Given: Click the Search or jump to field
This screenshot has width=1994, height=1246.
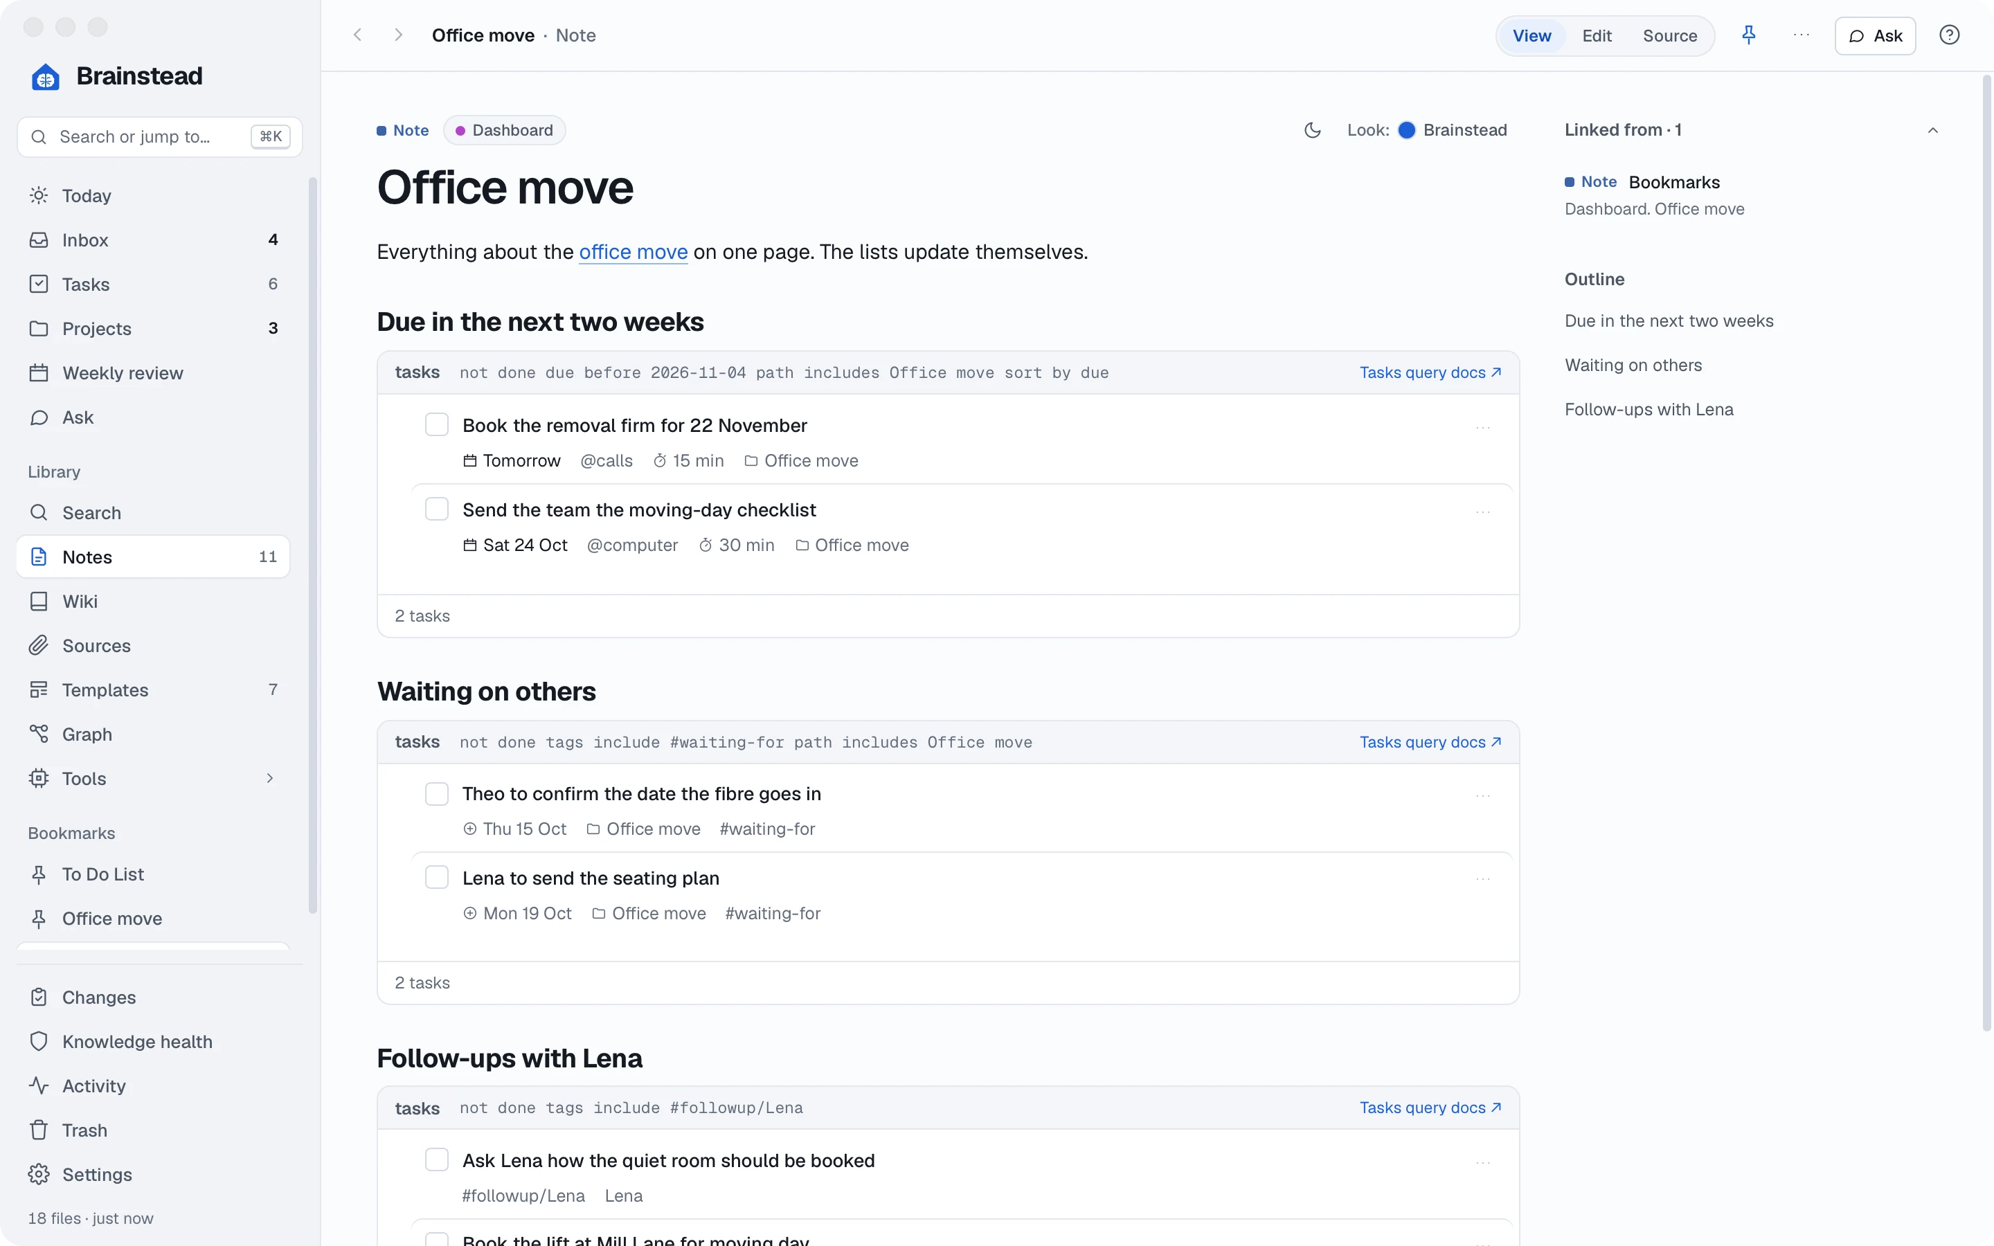Looking at the screenshot, I should click(x=159, y=136).
